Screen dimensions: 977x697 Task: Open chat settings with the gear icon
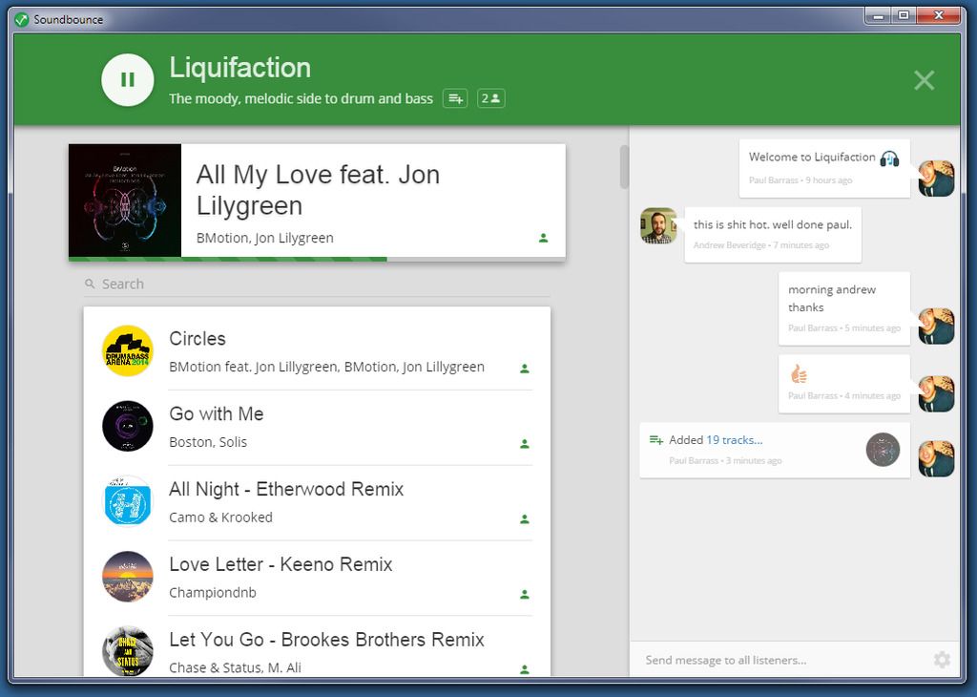(x=942, y=660)
